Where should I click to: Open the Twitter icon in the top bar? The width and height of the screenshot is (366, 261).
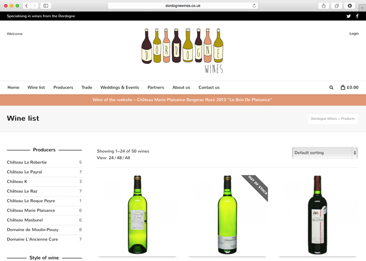349,16
